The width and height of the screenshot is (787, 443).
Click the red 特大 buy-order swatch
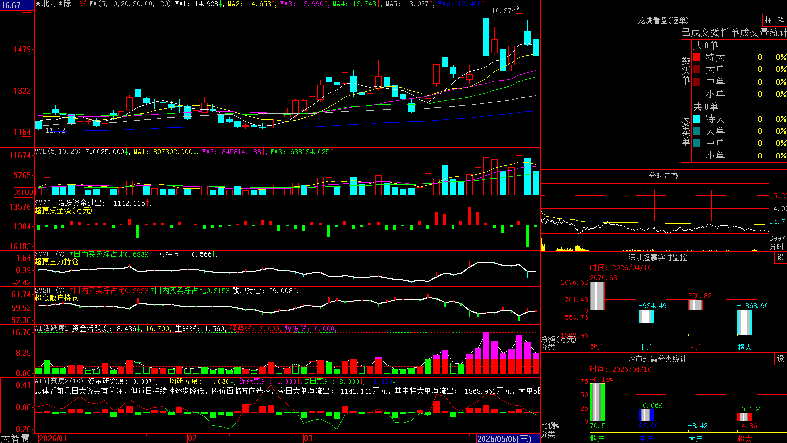pos(696,57)
